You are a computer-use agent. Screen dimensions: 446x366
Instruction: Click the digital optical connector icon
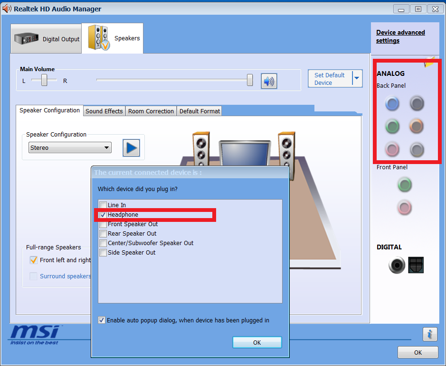(x=416, y=265)
